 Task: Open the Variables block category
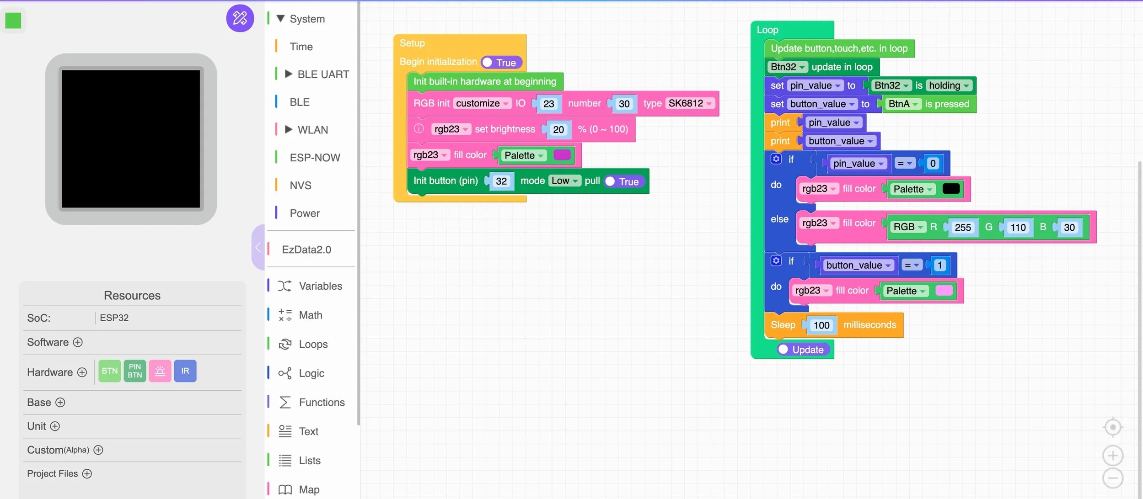pyautogui.click(x=320, y=286)
